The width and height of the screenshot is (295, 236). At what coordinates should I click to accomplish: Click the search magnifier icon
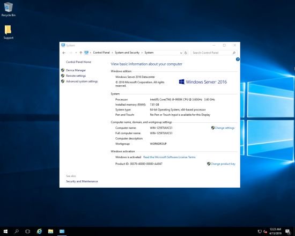coord(234,53)
